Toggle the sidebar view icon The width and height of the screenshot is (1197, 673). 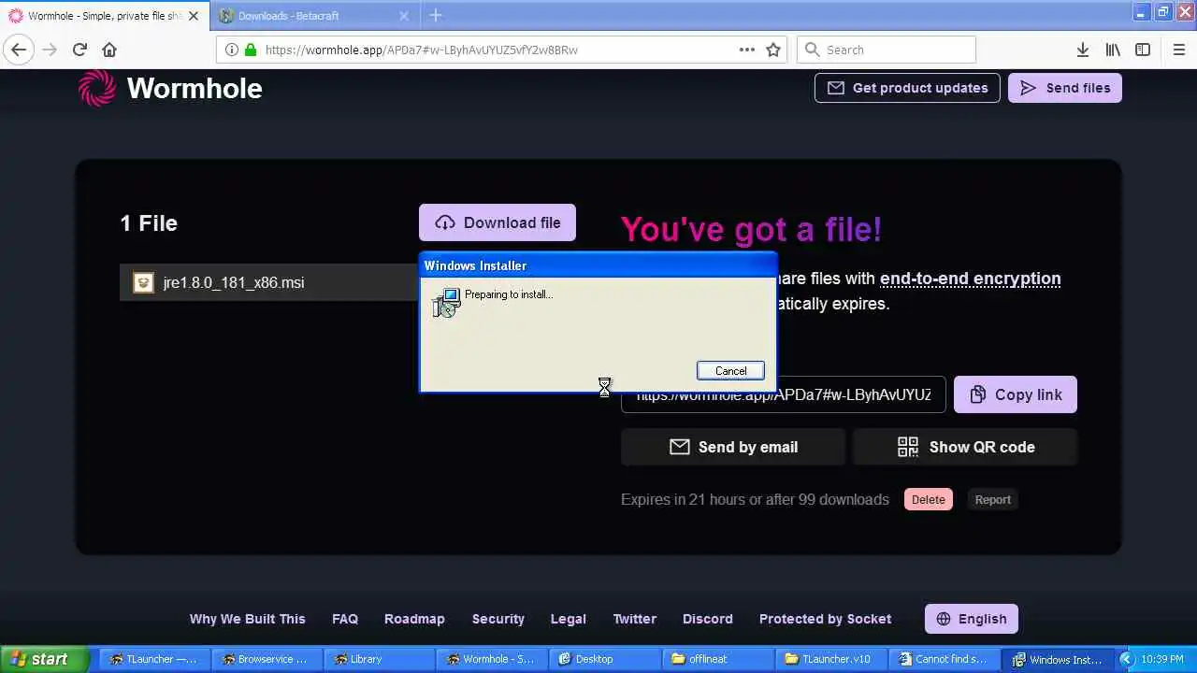point(1143,50)
